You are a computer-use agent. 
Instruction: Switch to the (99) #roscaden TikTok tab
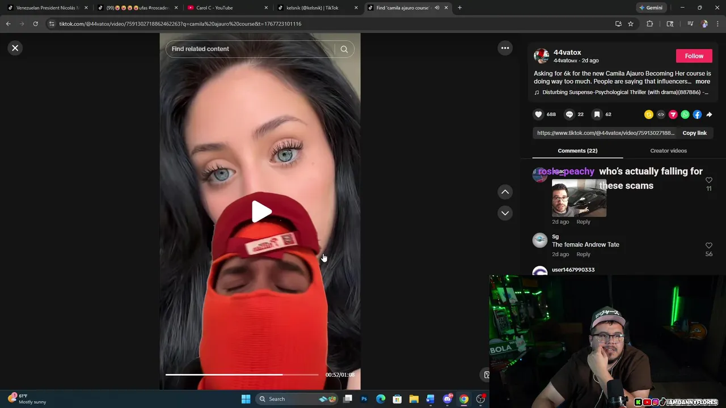[x=138, y=8]
